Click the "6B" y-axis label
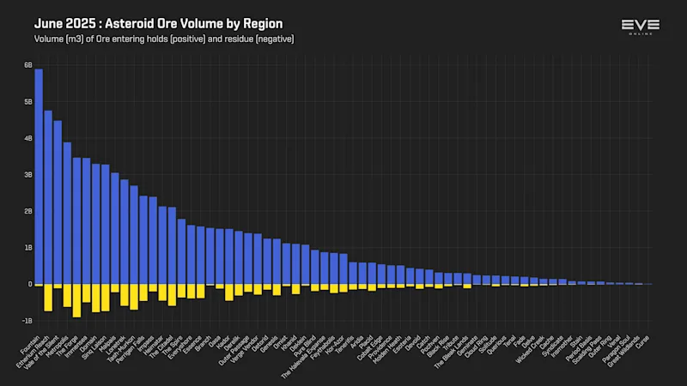 [28, 65]
